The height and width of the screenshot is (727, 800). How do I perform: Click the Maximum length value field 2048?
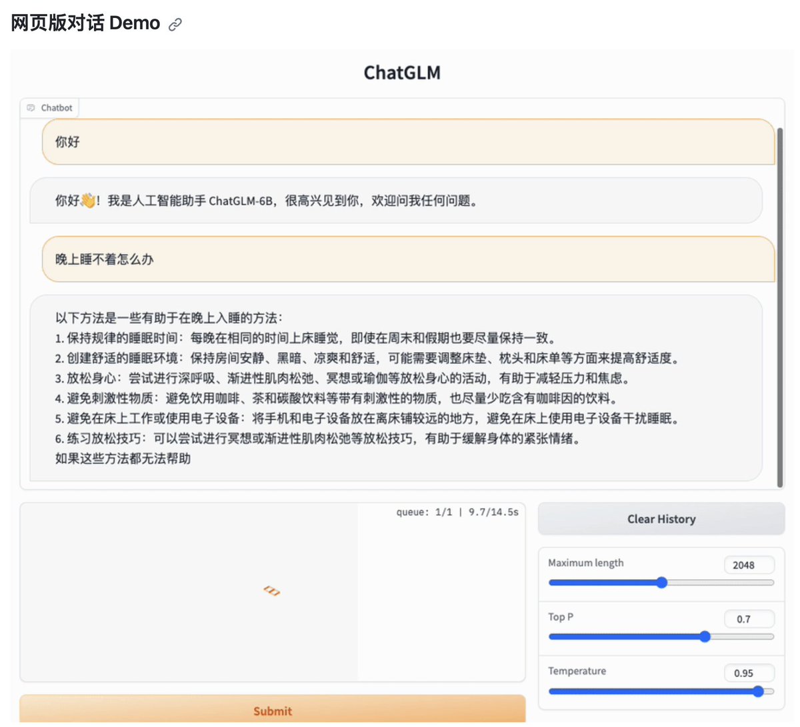tap(749, 565)
